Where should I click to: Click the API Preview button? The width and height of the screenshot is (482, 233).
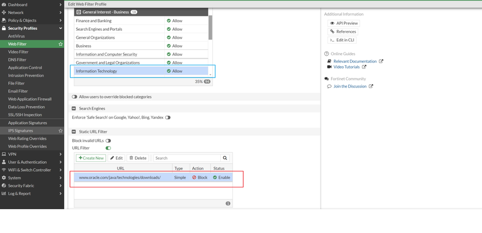tap(343, 23)
